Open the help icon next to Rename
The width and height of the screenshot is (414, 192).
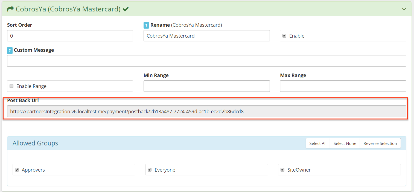tap(146, 25)
